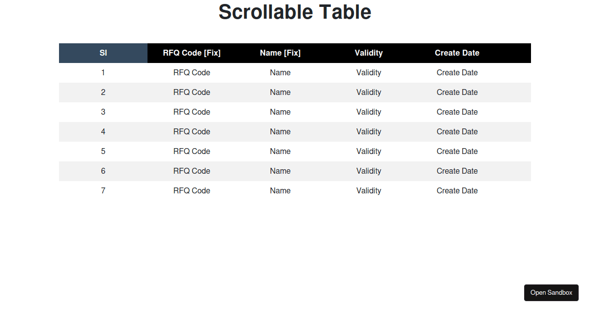The image size is (590, 310).
Task: Select row 5 in the table
Action: tap(295, 151)
